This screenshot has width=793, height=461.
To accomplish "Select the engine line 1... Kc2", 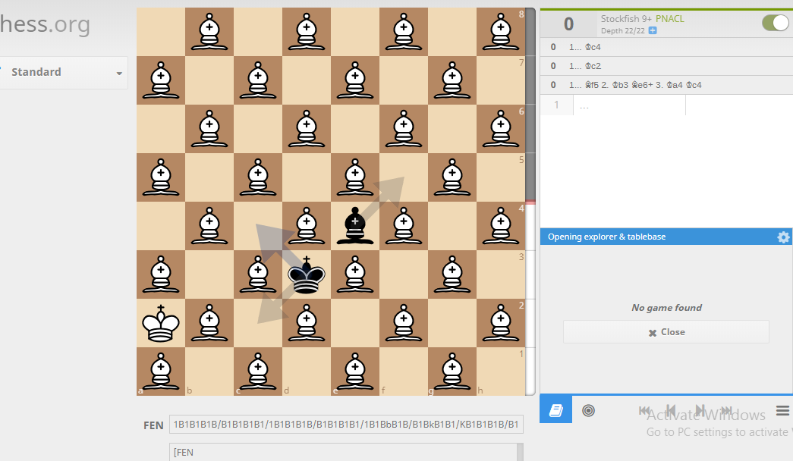I will 666,66.
